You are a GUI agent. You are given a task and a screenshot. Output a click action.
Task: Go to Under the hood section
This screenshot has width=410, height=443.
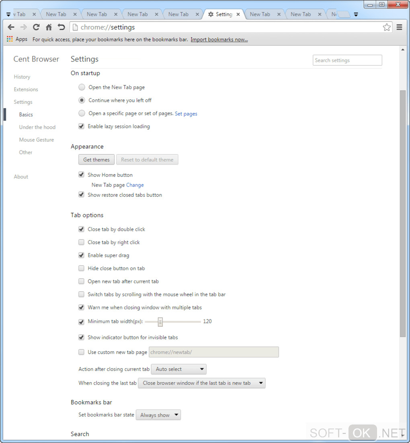point(37,127)
